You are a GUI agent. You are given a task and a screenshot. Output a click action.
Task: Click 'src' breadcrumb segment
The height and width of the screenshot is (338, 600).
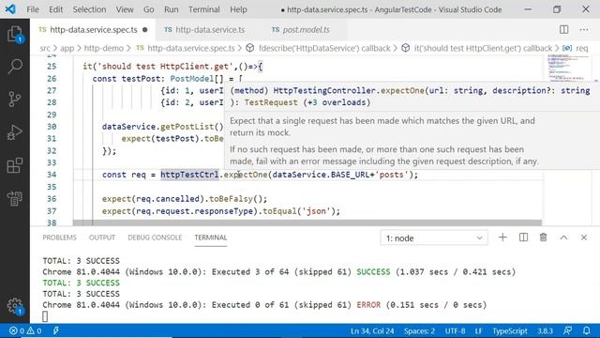(45, 48)
